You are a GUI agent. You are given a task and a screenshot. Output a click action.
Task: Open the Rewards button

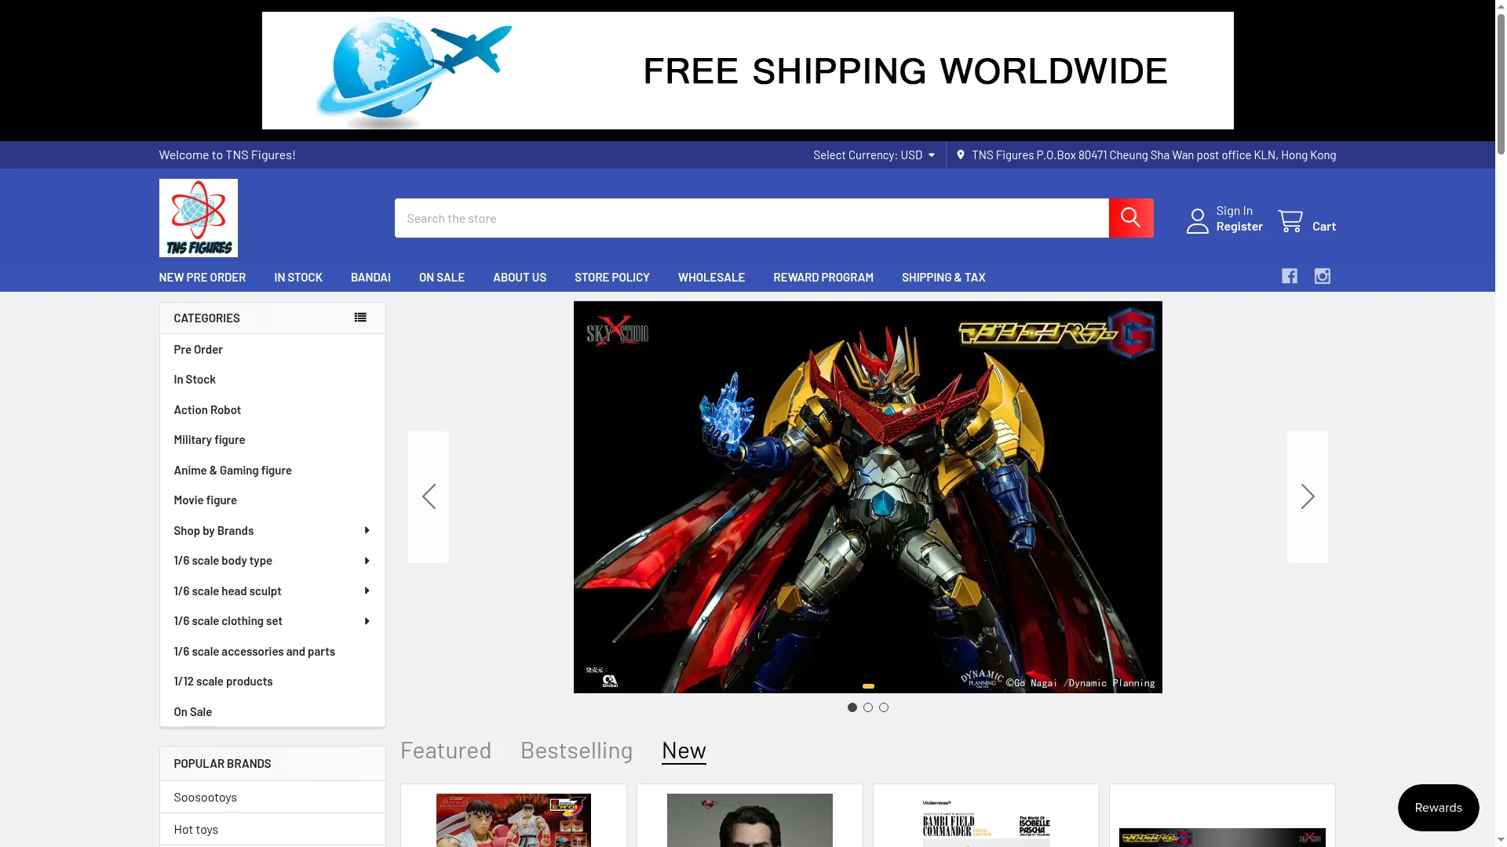(x=1439, y=808)
